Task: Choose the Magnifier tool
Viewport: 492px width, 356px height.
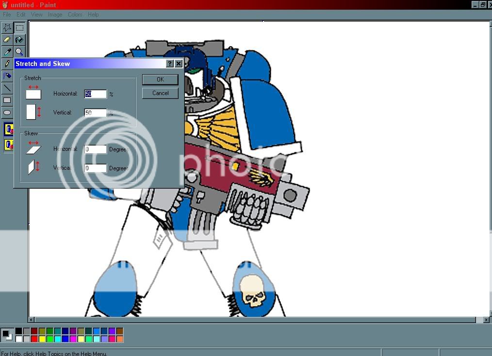Action: [x=19, y=52]
